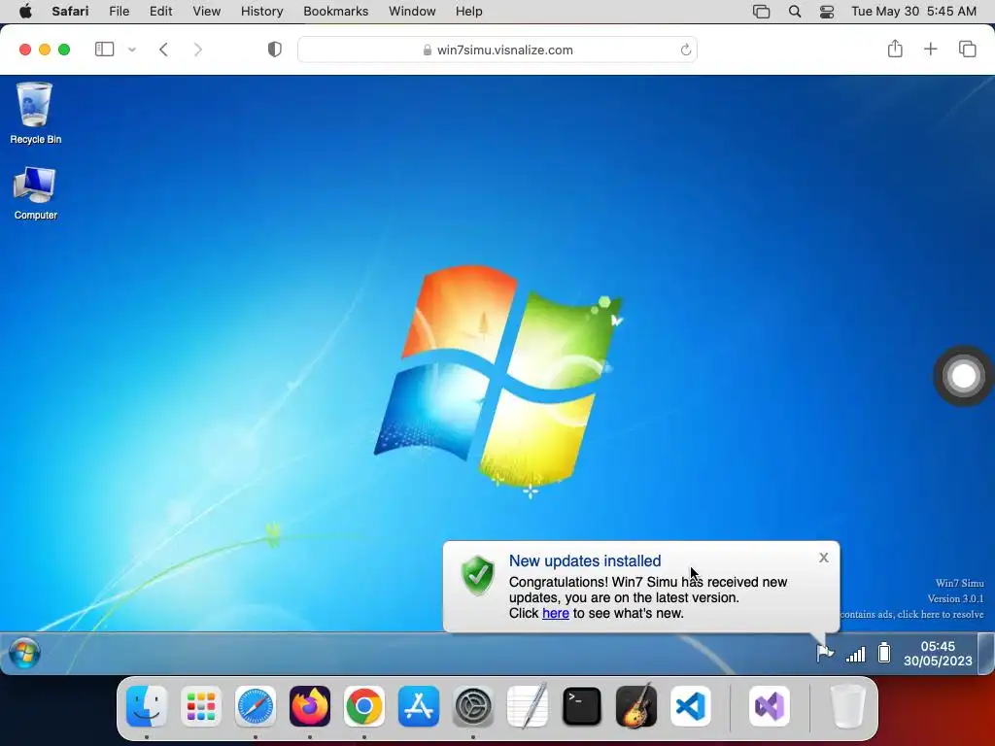Dismiss the New updates installed notification

point(824,558)
